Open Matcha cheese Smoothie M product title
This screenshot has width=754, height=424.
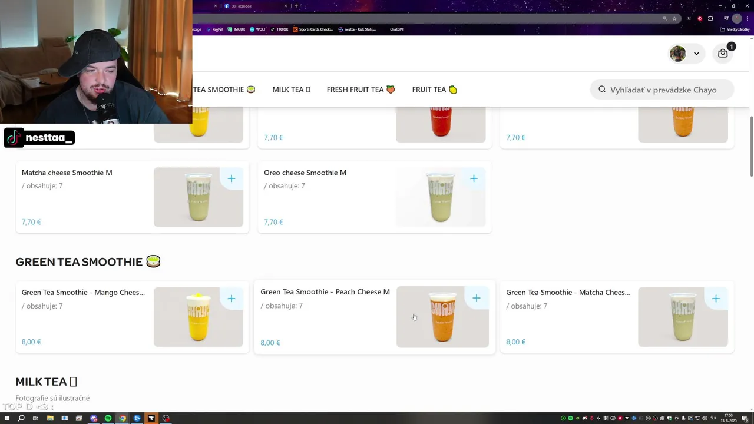point(67,173)
